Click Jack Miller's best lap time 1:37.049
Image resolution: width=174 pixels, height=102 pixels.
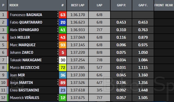point(77,37)
